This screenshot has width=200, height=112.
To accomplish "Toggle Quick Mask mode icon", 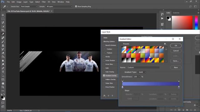I will point(3,103).
